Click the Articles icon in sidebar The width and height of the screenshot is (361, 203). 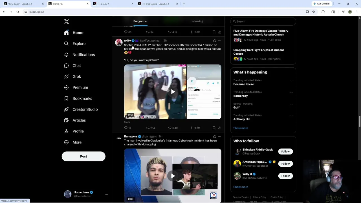(66, 120)
